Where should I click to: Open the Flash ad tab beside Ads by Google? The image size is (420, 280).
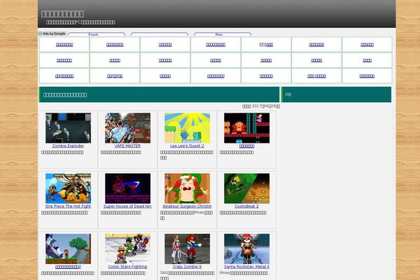tap(97, 34)
